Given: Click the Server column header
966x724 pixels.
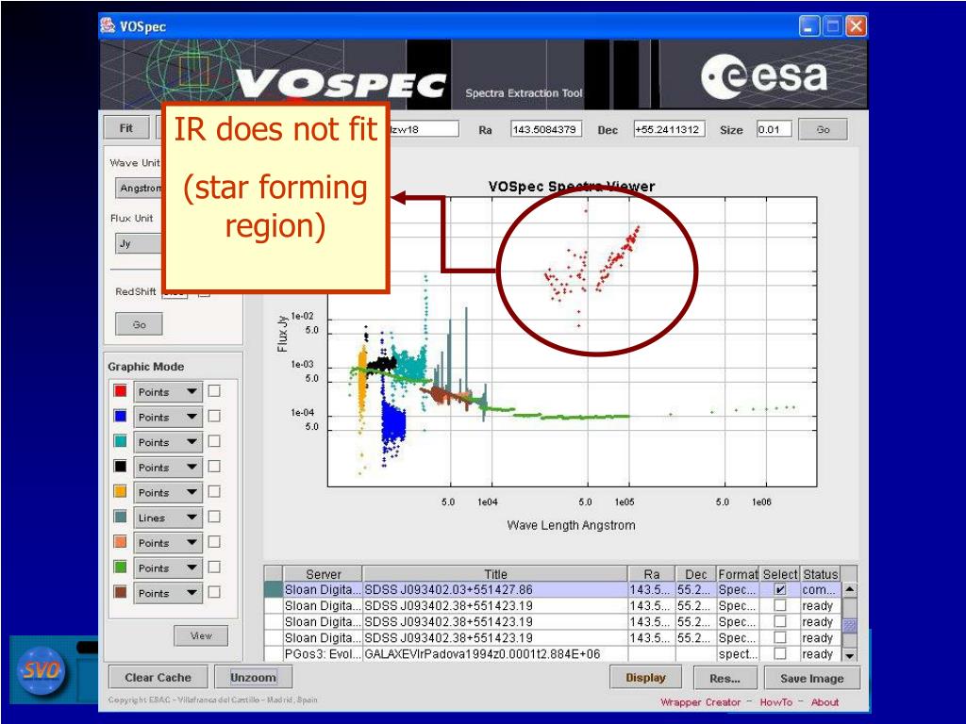Looking at the screenshot, I should [x=323, y=574].
